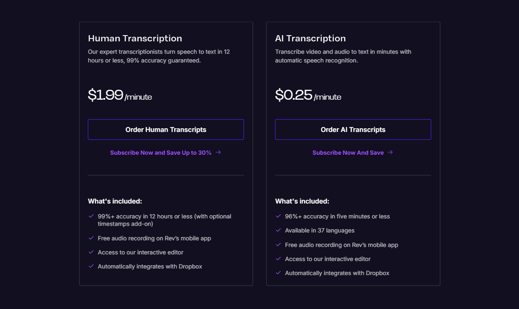Click the Order Human Transcripts button

click(x=166, y=129)
